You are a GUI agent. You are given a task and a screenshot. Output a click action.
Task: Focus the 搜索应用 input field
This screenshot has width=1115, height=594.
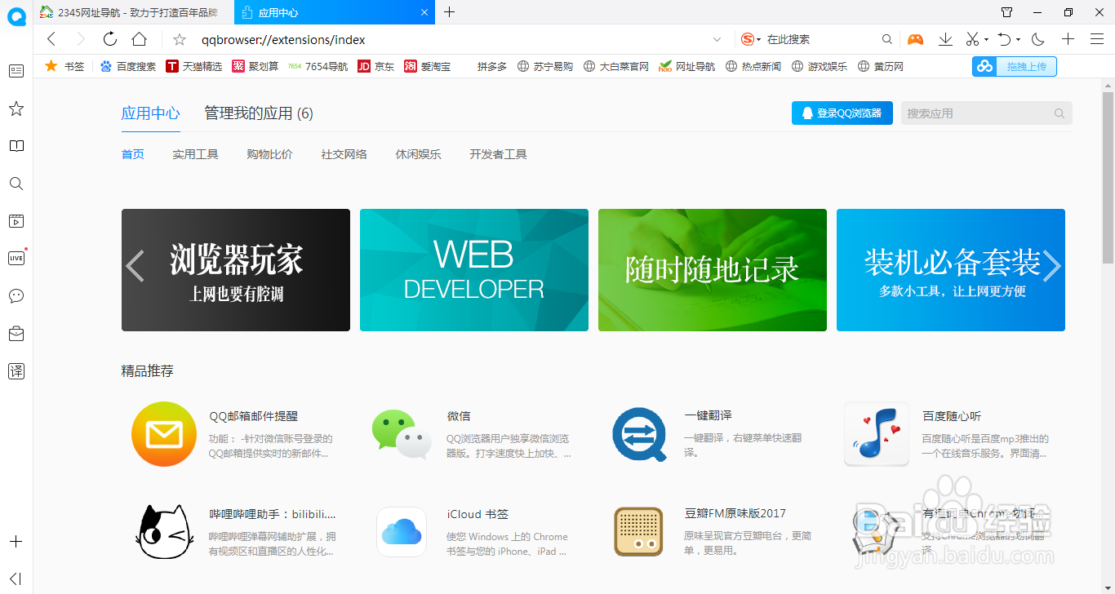pyautogui.click(x=976, y=113)
